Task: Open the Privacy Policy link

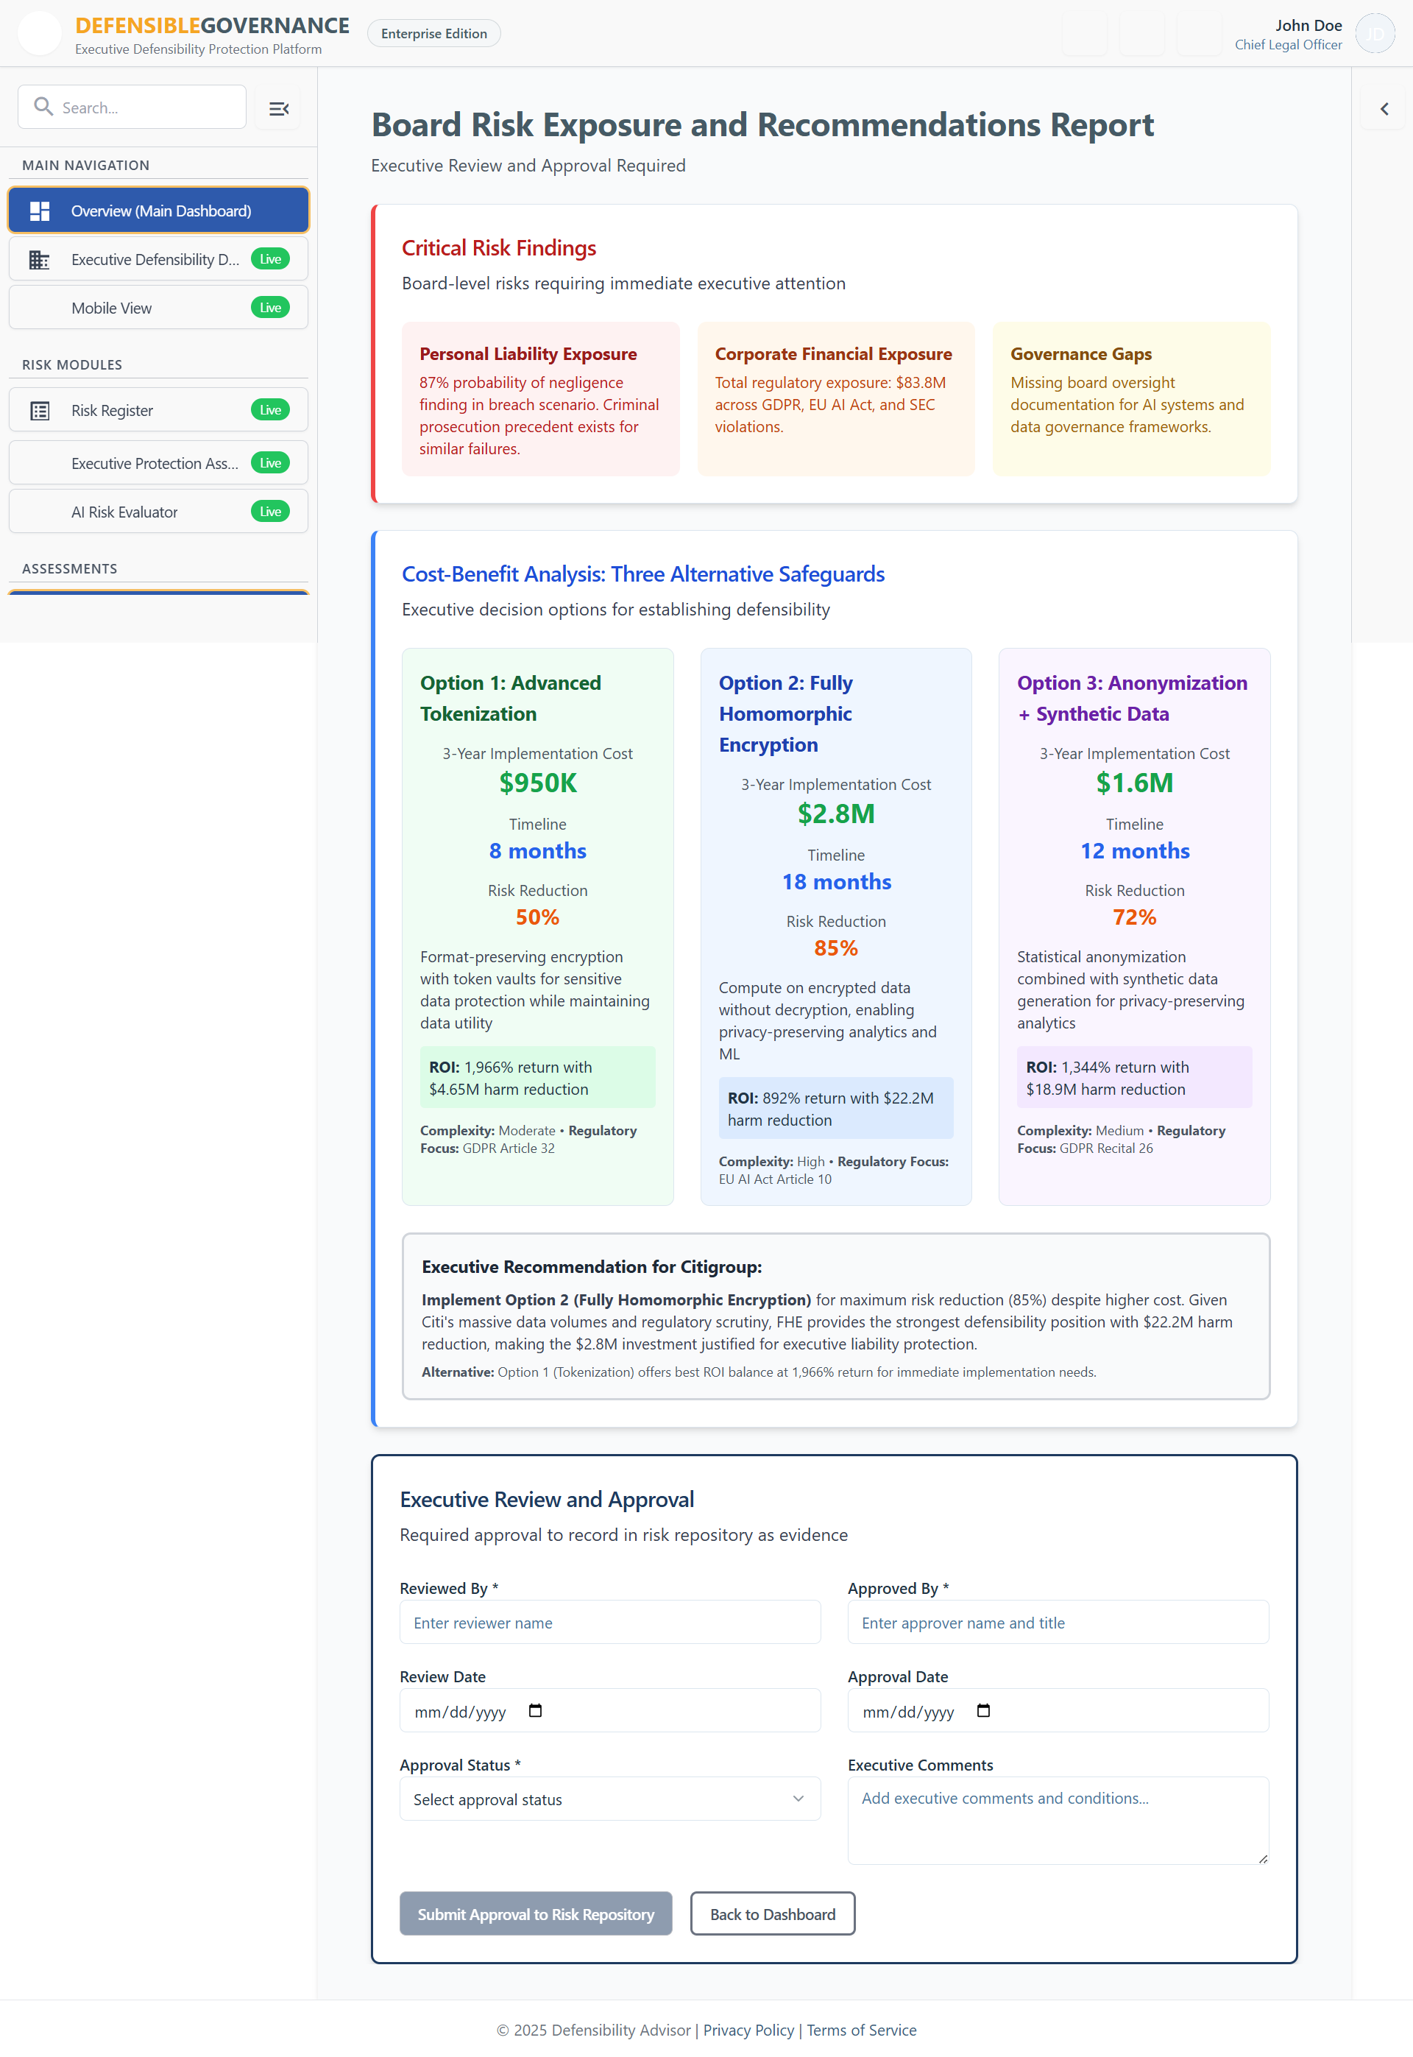Action: click(x=748, y=2029)
